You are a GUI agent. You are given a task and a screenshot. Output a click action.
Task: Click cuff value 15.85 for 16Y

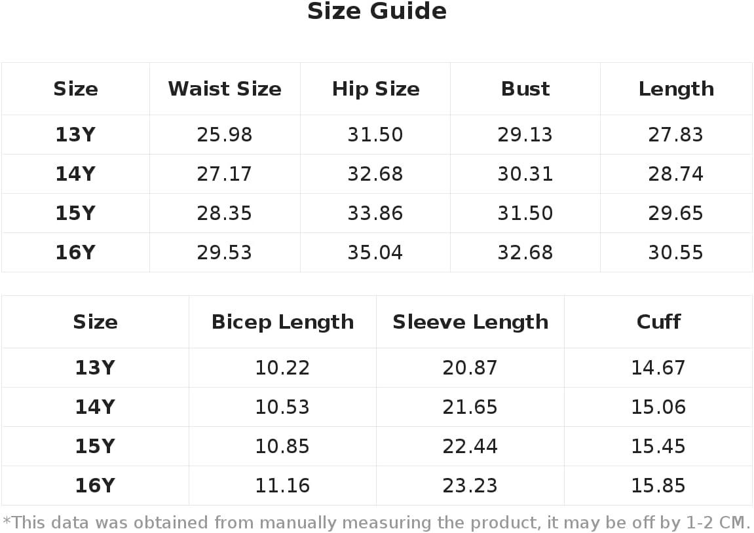coord(658,486)
